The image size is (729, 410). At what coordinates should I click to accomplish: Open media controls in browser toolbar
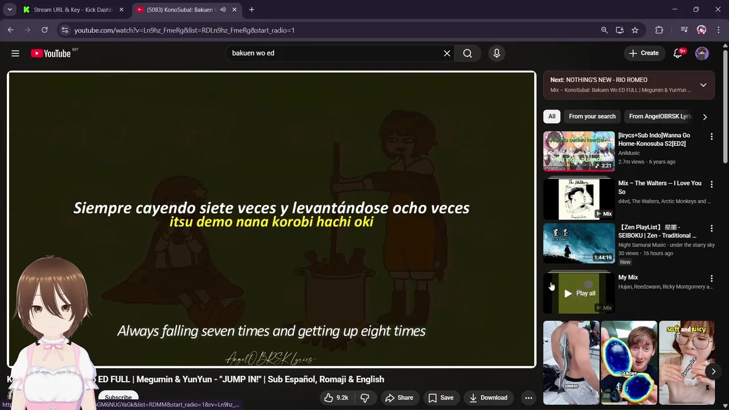pos(685,30)
